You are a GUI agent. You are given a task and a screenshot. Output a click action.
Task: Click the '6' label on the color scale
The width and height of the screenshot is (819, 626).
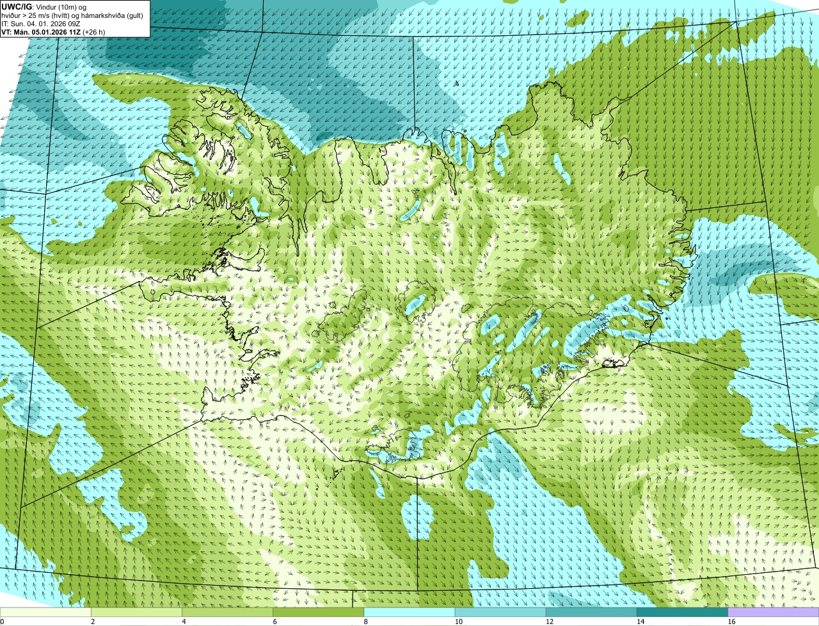275,622
